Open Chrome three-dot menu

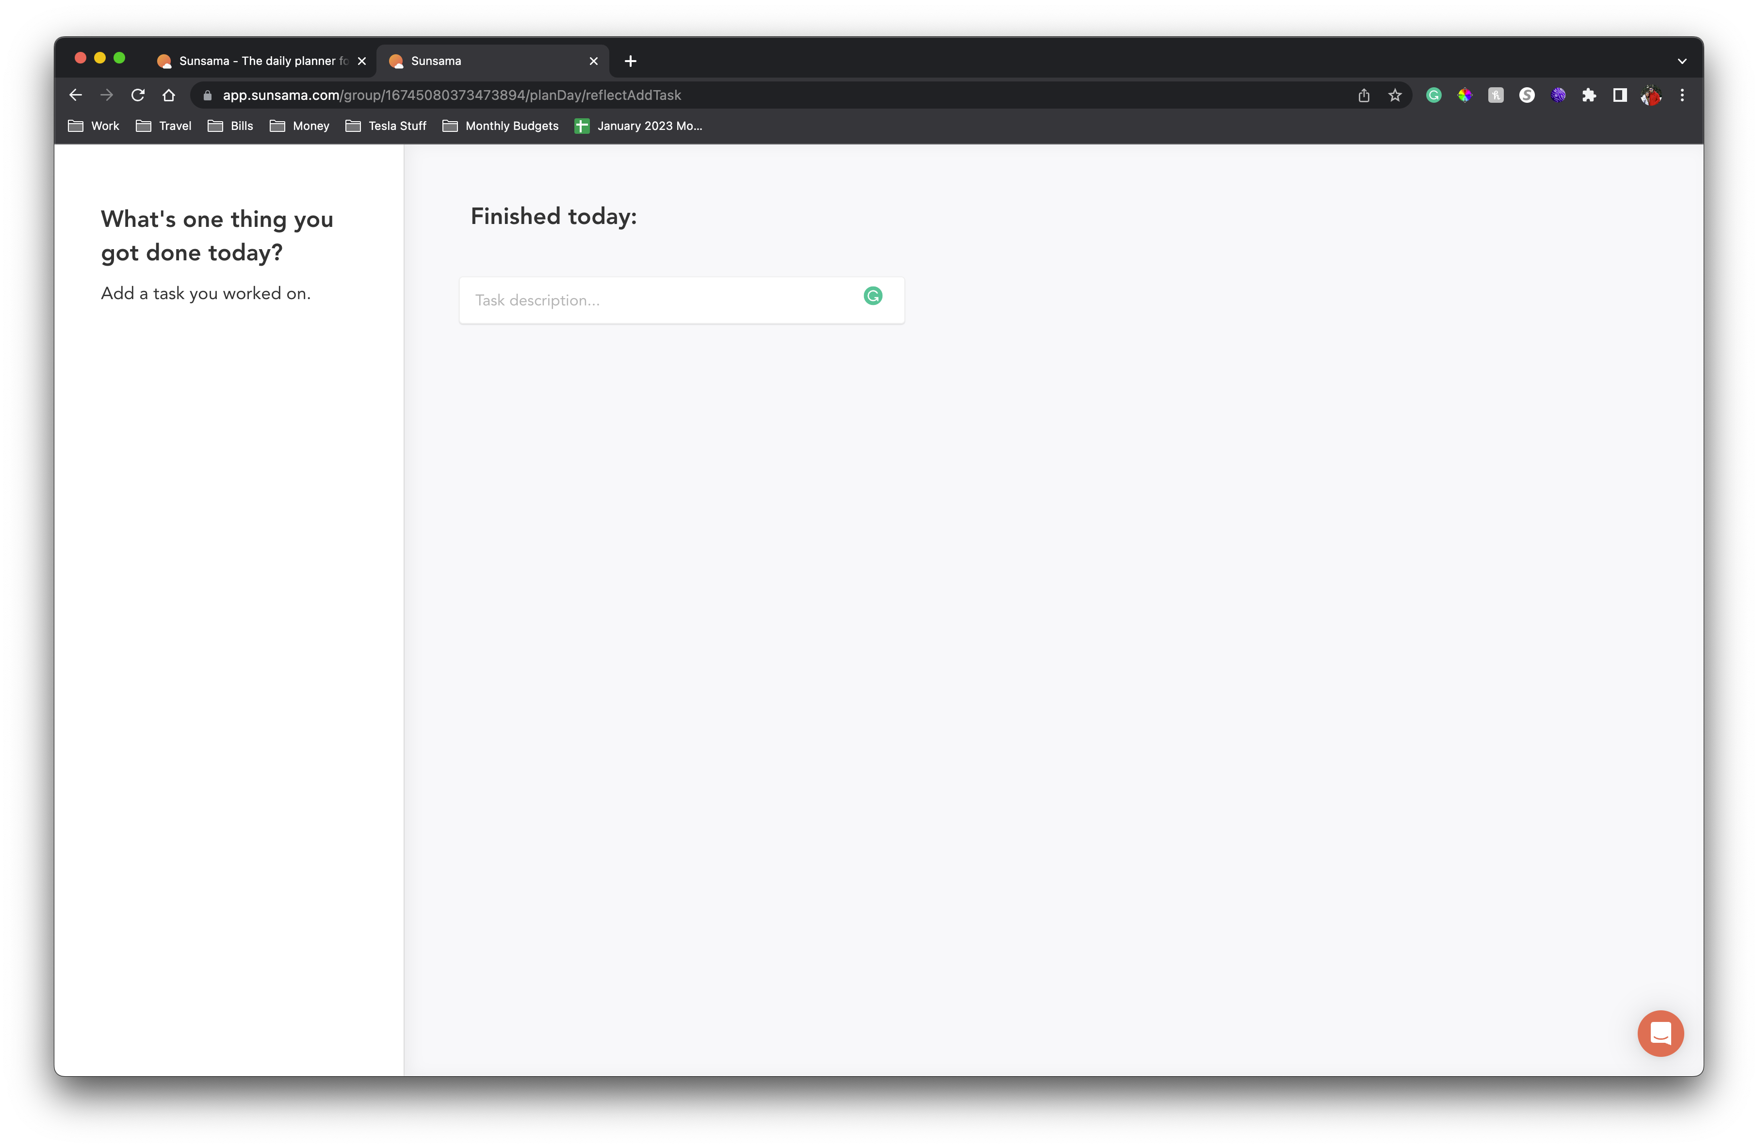point(1682,95)
